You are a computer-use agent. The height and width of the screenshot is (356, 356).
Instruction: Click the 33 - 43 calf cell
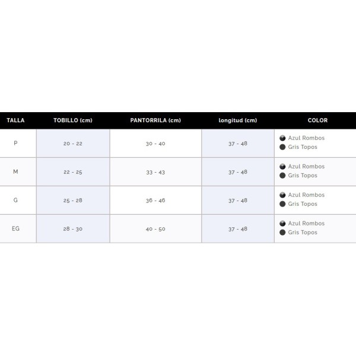pos(155,172)
